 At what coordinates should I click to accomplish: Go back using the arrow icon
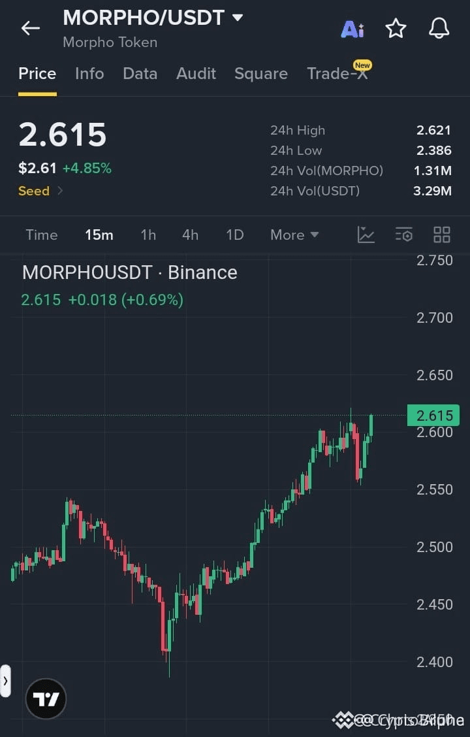click(x=31, y=28)
